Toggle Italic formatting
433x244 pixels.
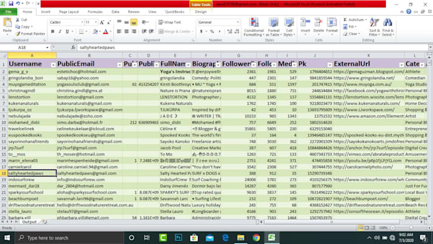pos(60,31)
